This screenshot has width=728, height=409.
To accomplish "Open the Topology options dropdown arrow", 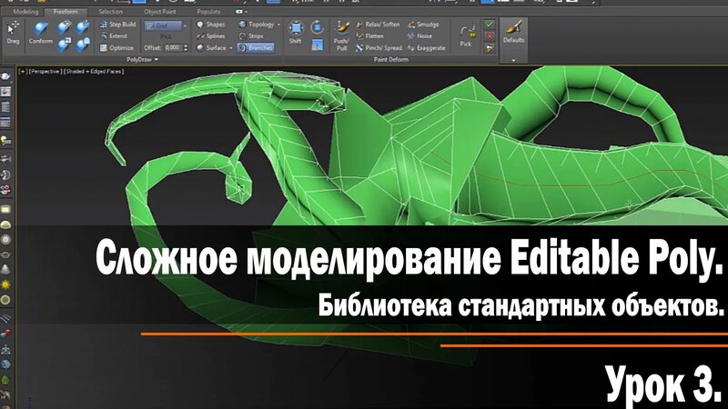I will click(278, 25).
